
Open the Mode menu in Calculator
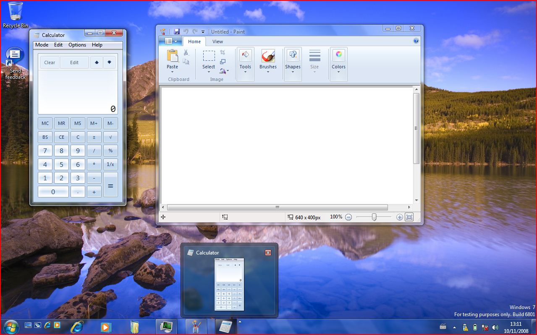[x=42, y=45]
